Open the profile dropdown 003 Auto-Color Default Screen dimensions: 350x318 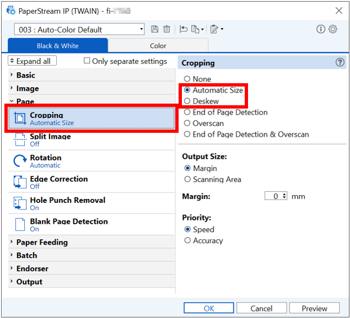[79, 29]
